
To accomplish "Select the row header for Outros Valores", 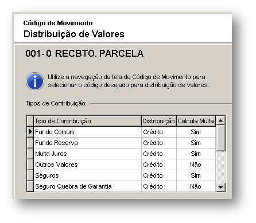I will coord(30,165).
